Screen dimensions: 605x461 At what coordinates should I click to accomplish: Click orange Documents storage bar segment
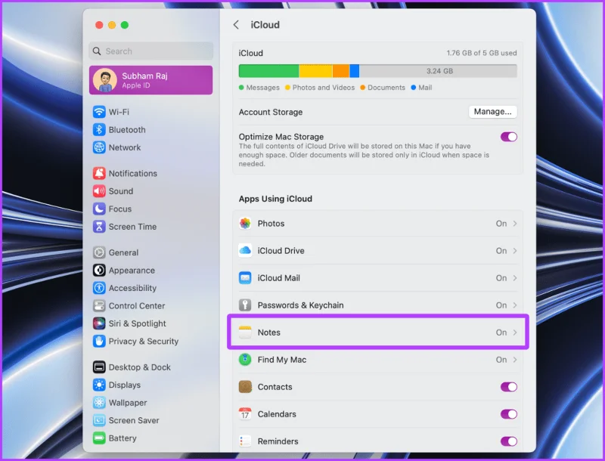coord(341,71)
